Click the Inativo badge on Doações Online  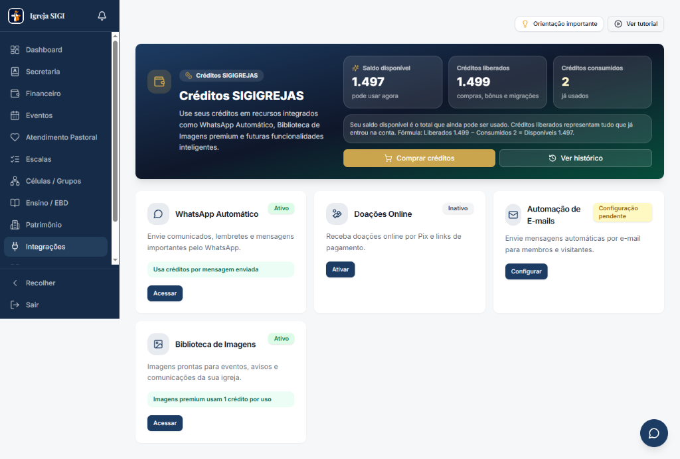click(458, 208)
